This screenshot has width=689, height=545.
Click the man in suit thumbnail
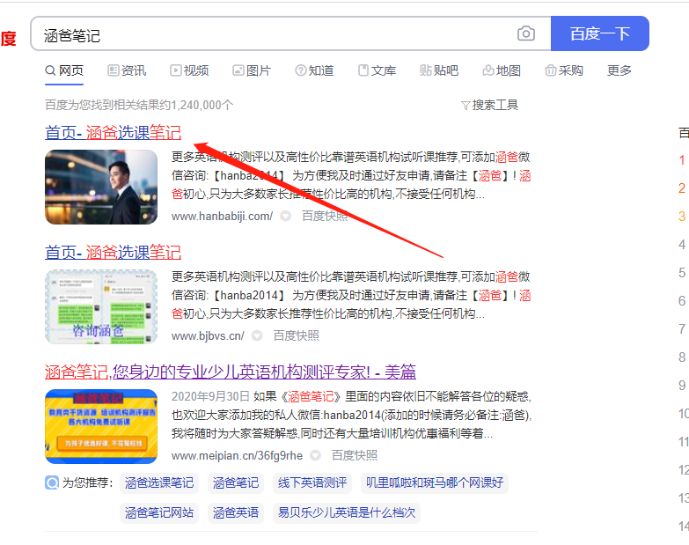101,188
